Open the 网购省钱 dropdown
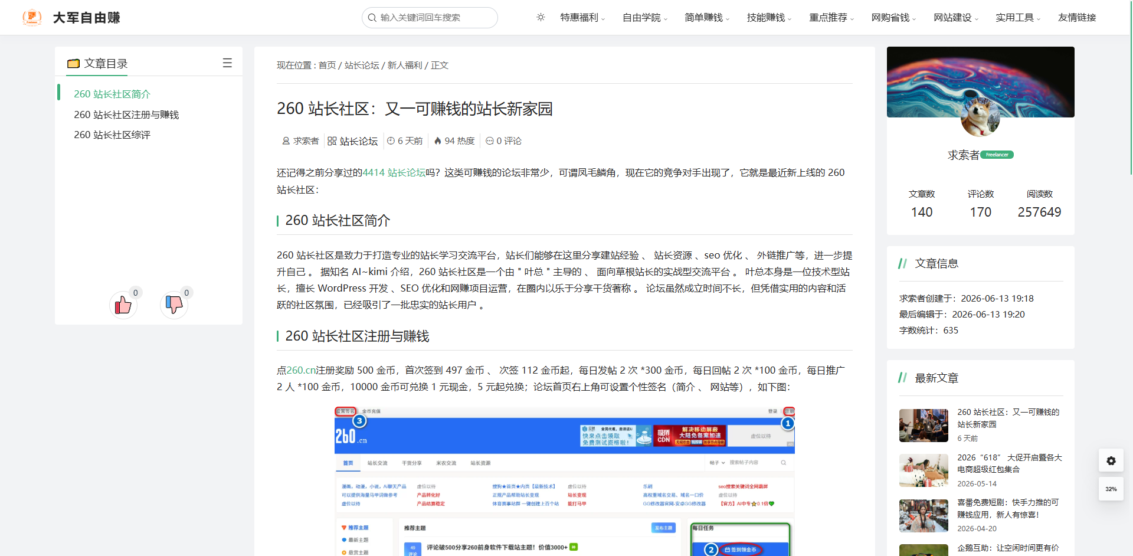Viewport: 1133px width, 556px height. pyautogui.click(x=894, y=18)
